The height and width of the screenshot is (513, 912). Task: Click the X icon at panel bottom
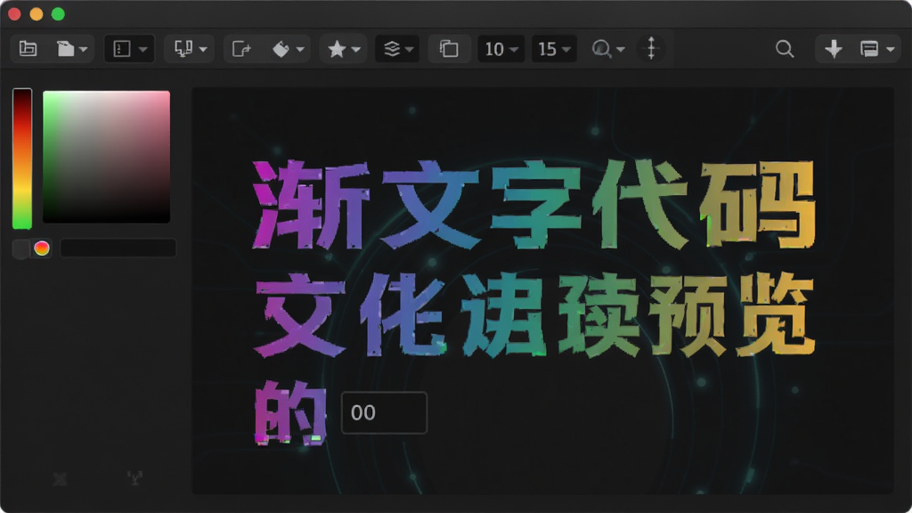(60, 478)
